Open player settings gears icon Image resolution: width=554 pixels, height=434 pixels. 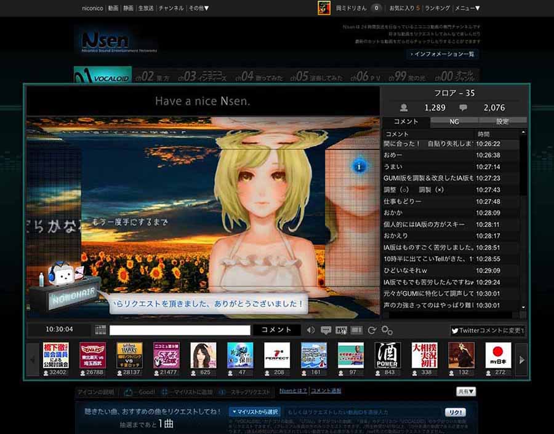387,330
